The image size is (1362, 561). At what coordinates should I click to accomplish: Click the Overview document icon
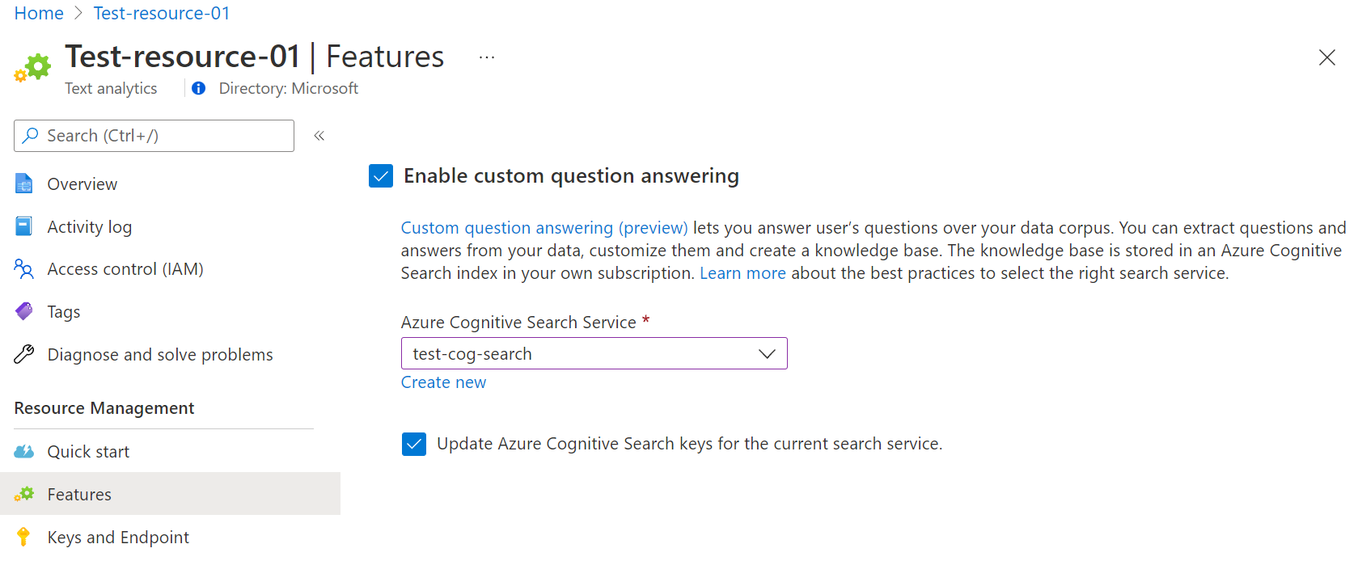click(24, 184)
